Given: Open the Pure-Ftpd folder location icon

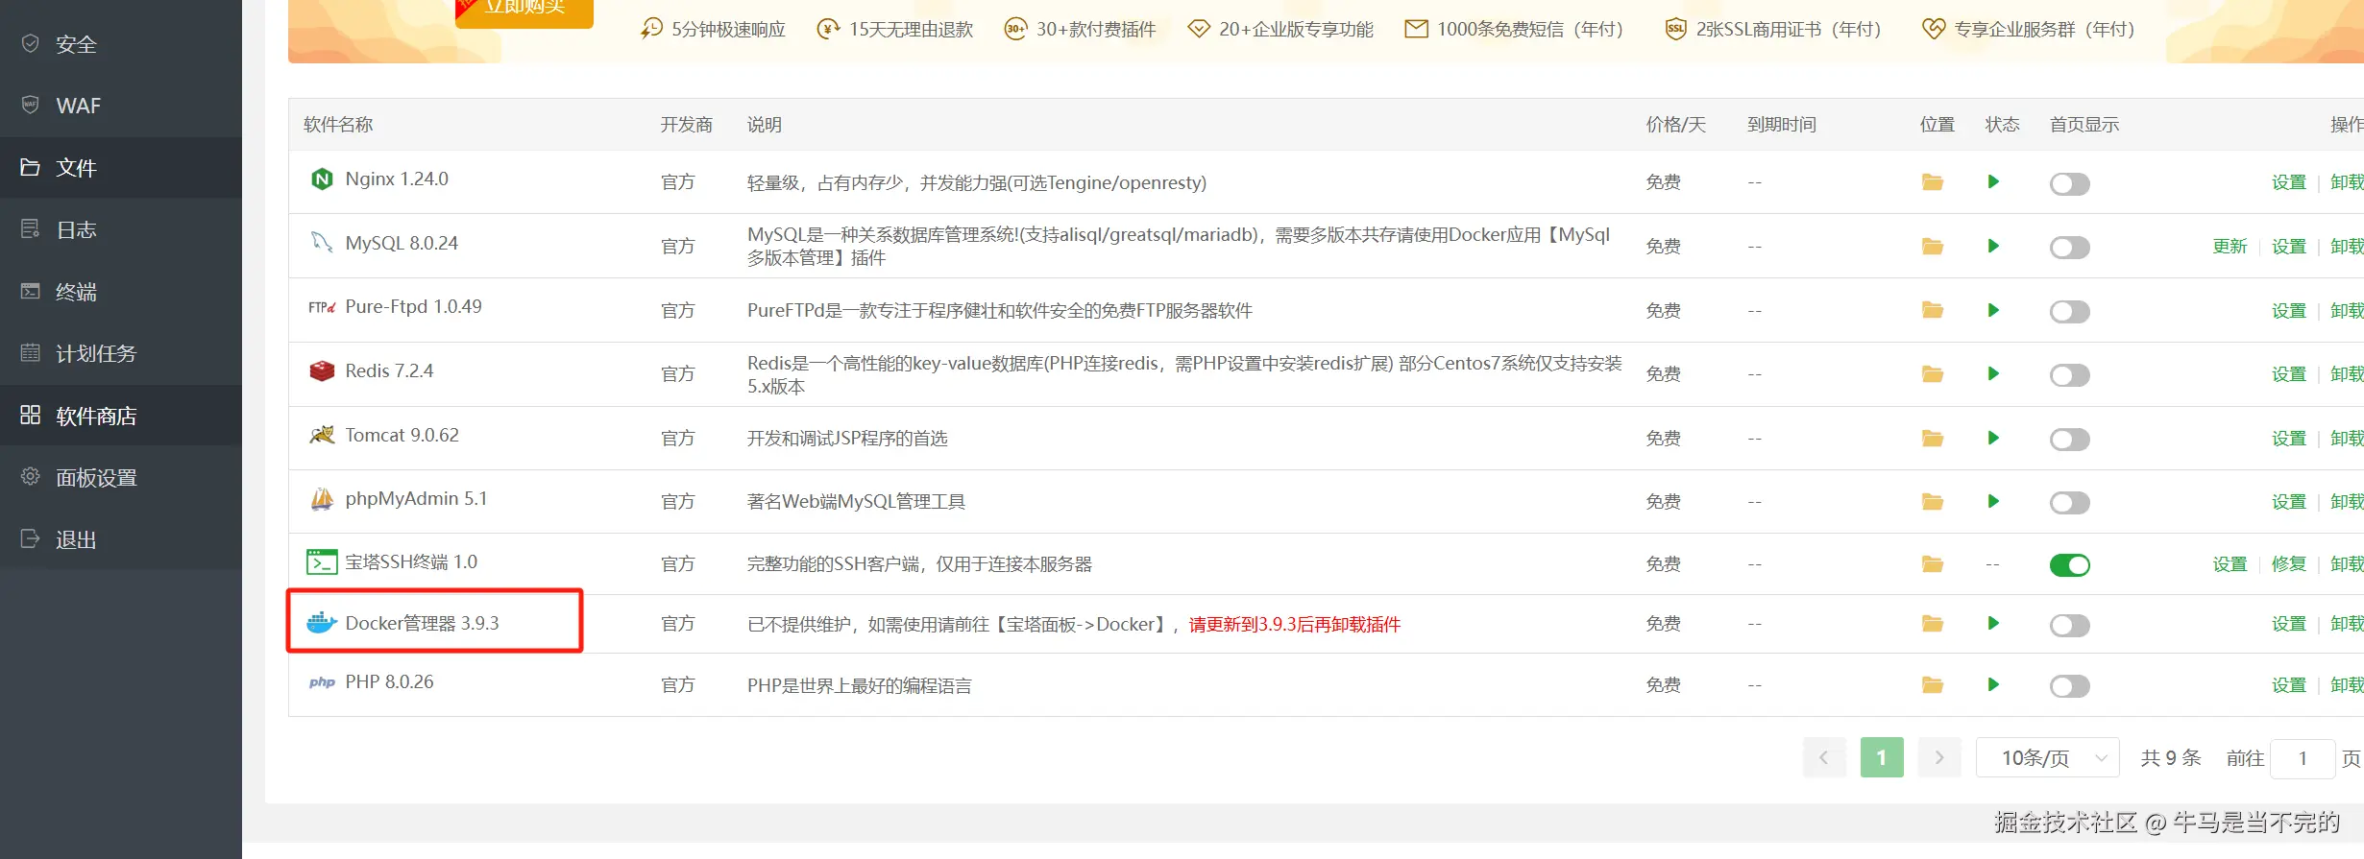Looking at the screenshot, I should (x=1933, y=310).
